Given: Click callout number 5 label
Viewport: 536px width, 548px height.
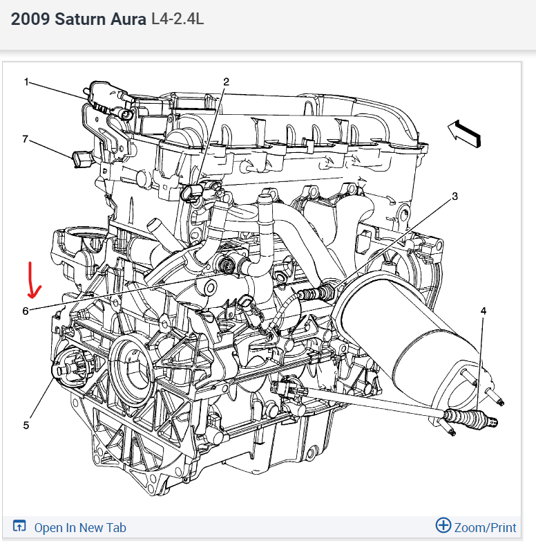Looking at the screenshot, I should pos(26,426).
